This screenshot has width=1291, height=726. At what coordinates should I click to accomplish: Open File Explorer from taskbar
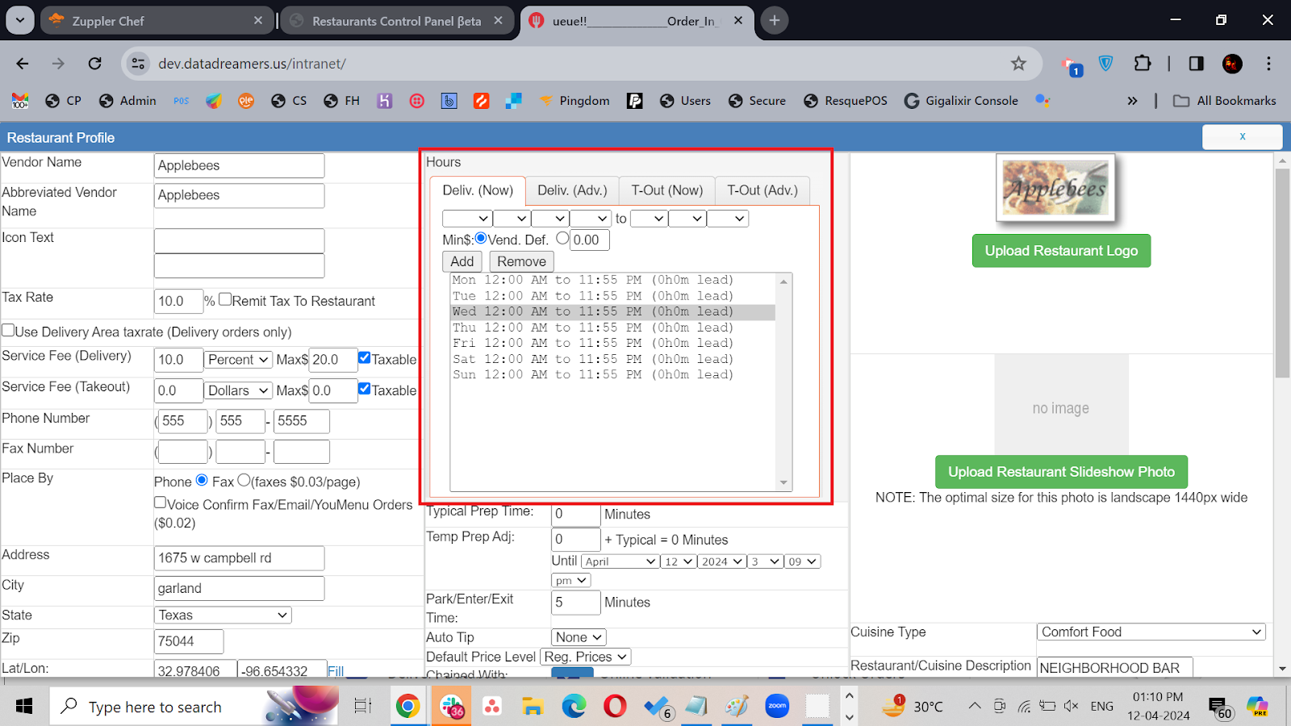533,707
